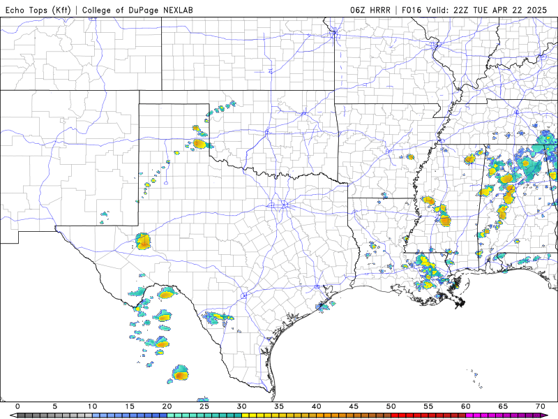The image size is (558, 419).
Task: Click the magenta section of the color bar
Action: pos(503,416)
